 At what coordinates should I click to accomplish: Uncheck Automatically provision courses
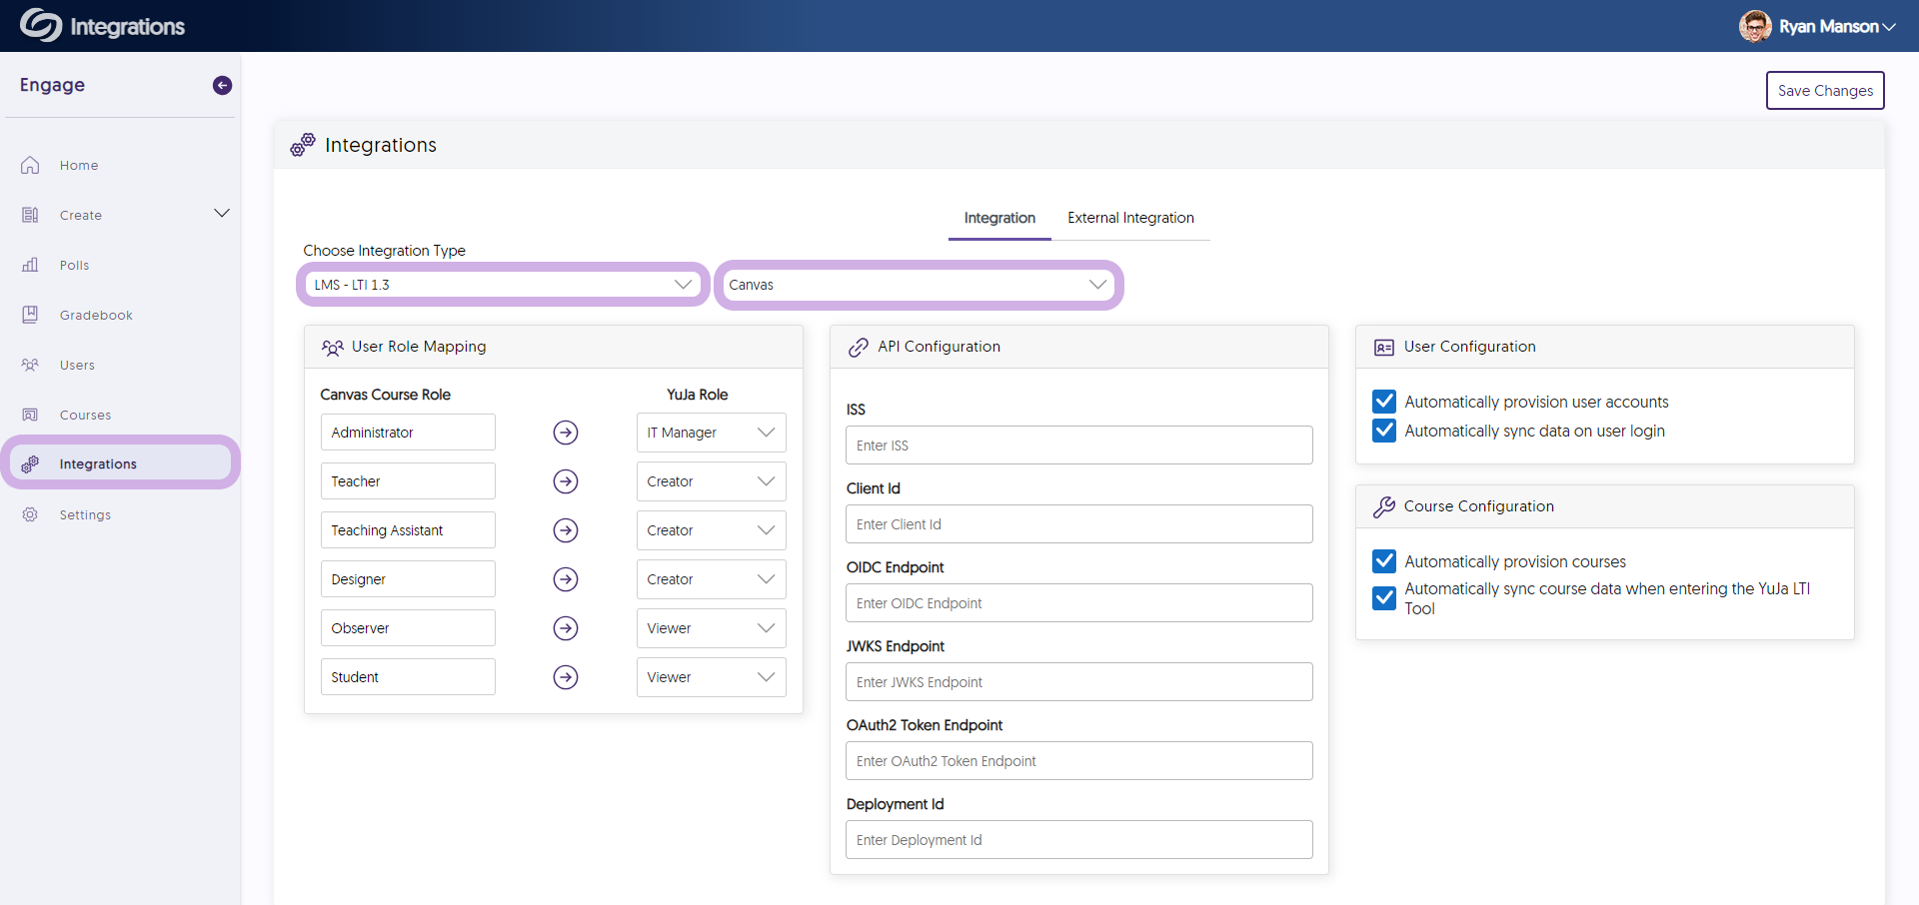1384,561
